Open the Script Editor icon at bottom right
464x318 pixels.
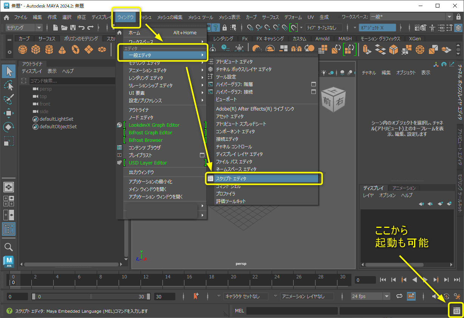click(456, 311)
